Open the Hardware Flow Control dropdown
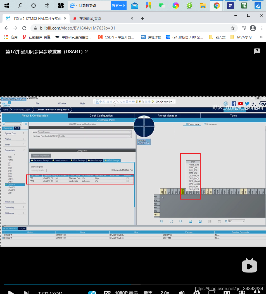This screenshot has width=266, height=294. tap(95, 136)
